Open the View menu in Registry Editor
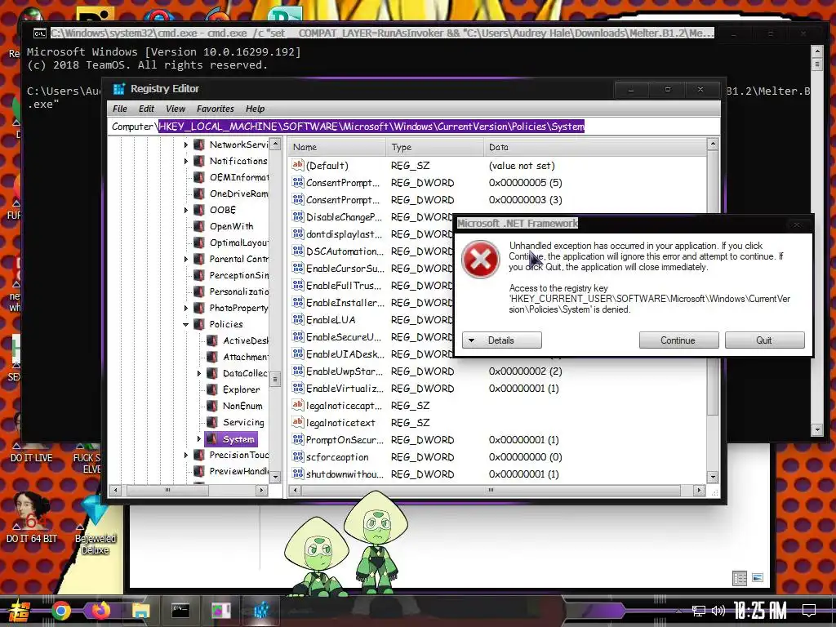 [x=176, y=109]
